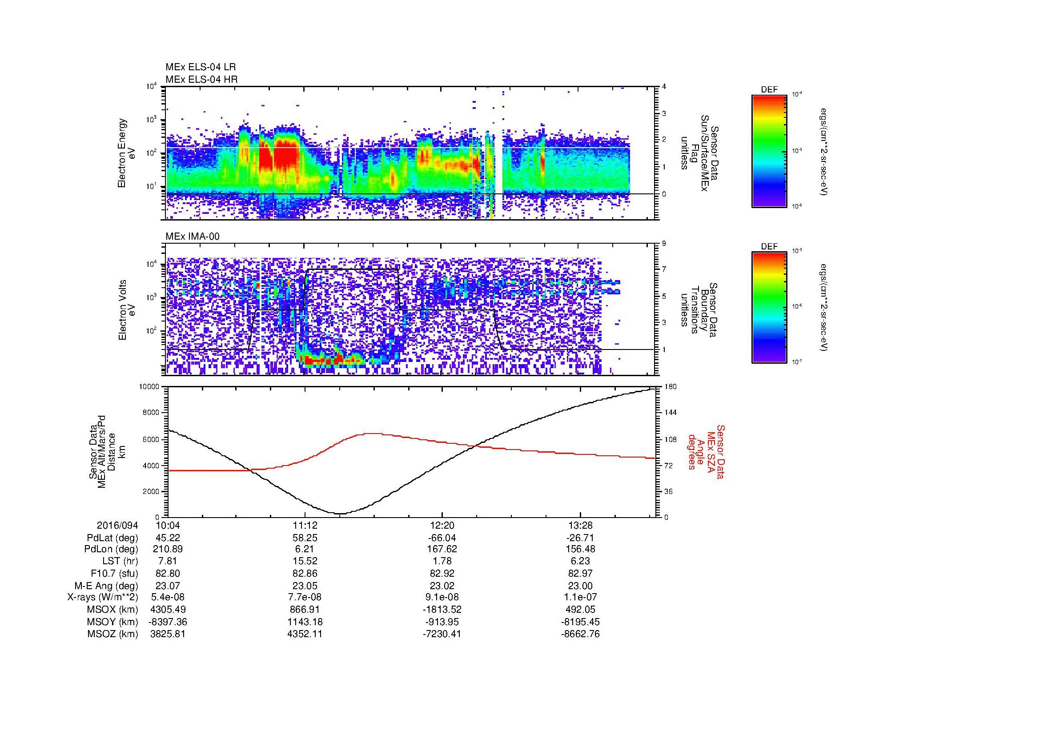This screenshot has width=1040, height=735.
Task: Click PdLon value 210.89
Action: point(168,549)
